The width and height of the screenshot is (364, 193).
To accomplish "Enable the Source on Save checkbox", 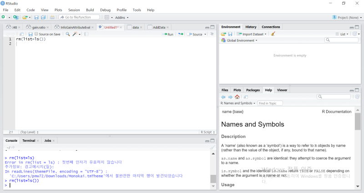I will coord(37,34).
